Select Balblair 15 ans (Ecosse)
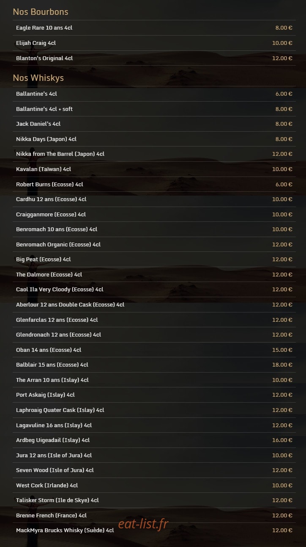Viewport: 306px width, 547px height. (x=154, y=365)
